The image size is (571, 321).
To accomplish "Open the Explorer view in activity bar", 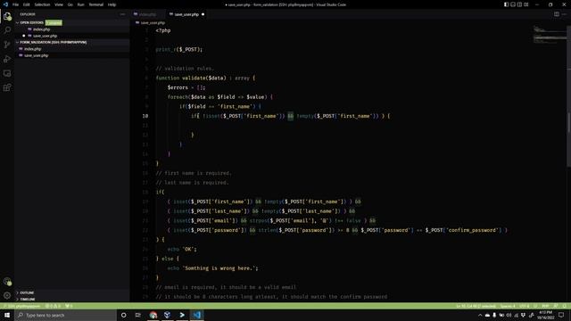I will 7,16.
